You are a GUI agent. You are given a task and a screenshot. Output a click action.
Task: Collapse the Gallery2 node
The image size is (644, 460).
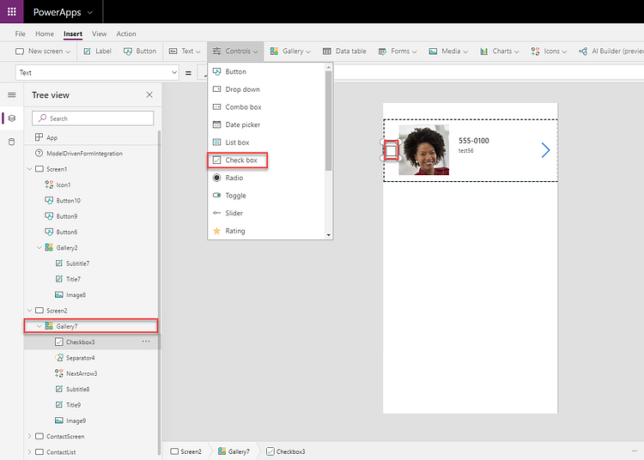pyautogui.click(x=39, y=247)
